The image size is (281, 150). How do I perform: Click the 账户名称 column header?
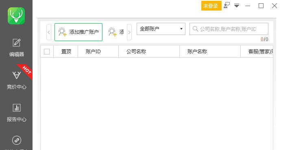(x=210, y=52)
